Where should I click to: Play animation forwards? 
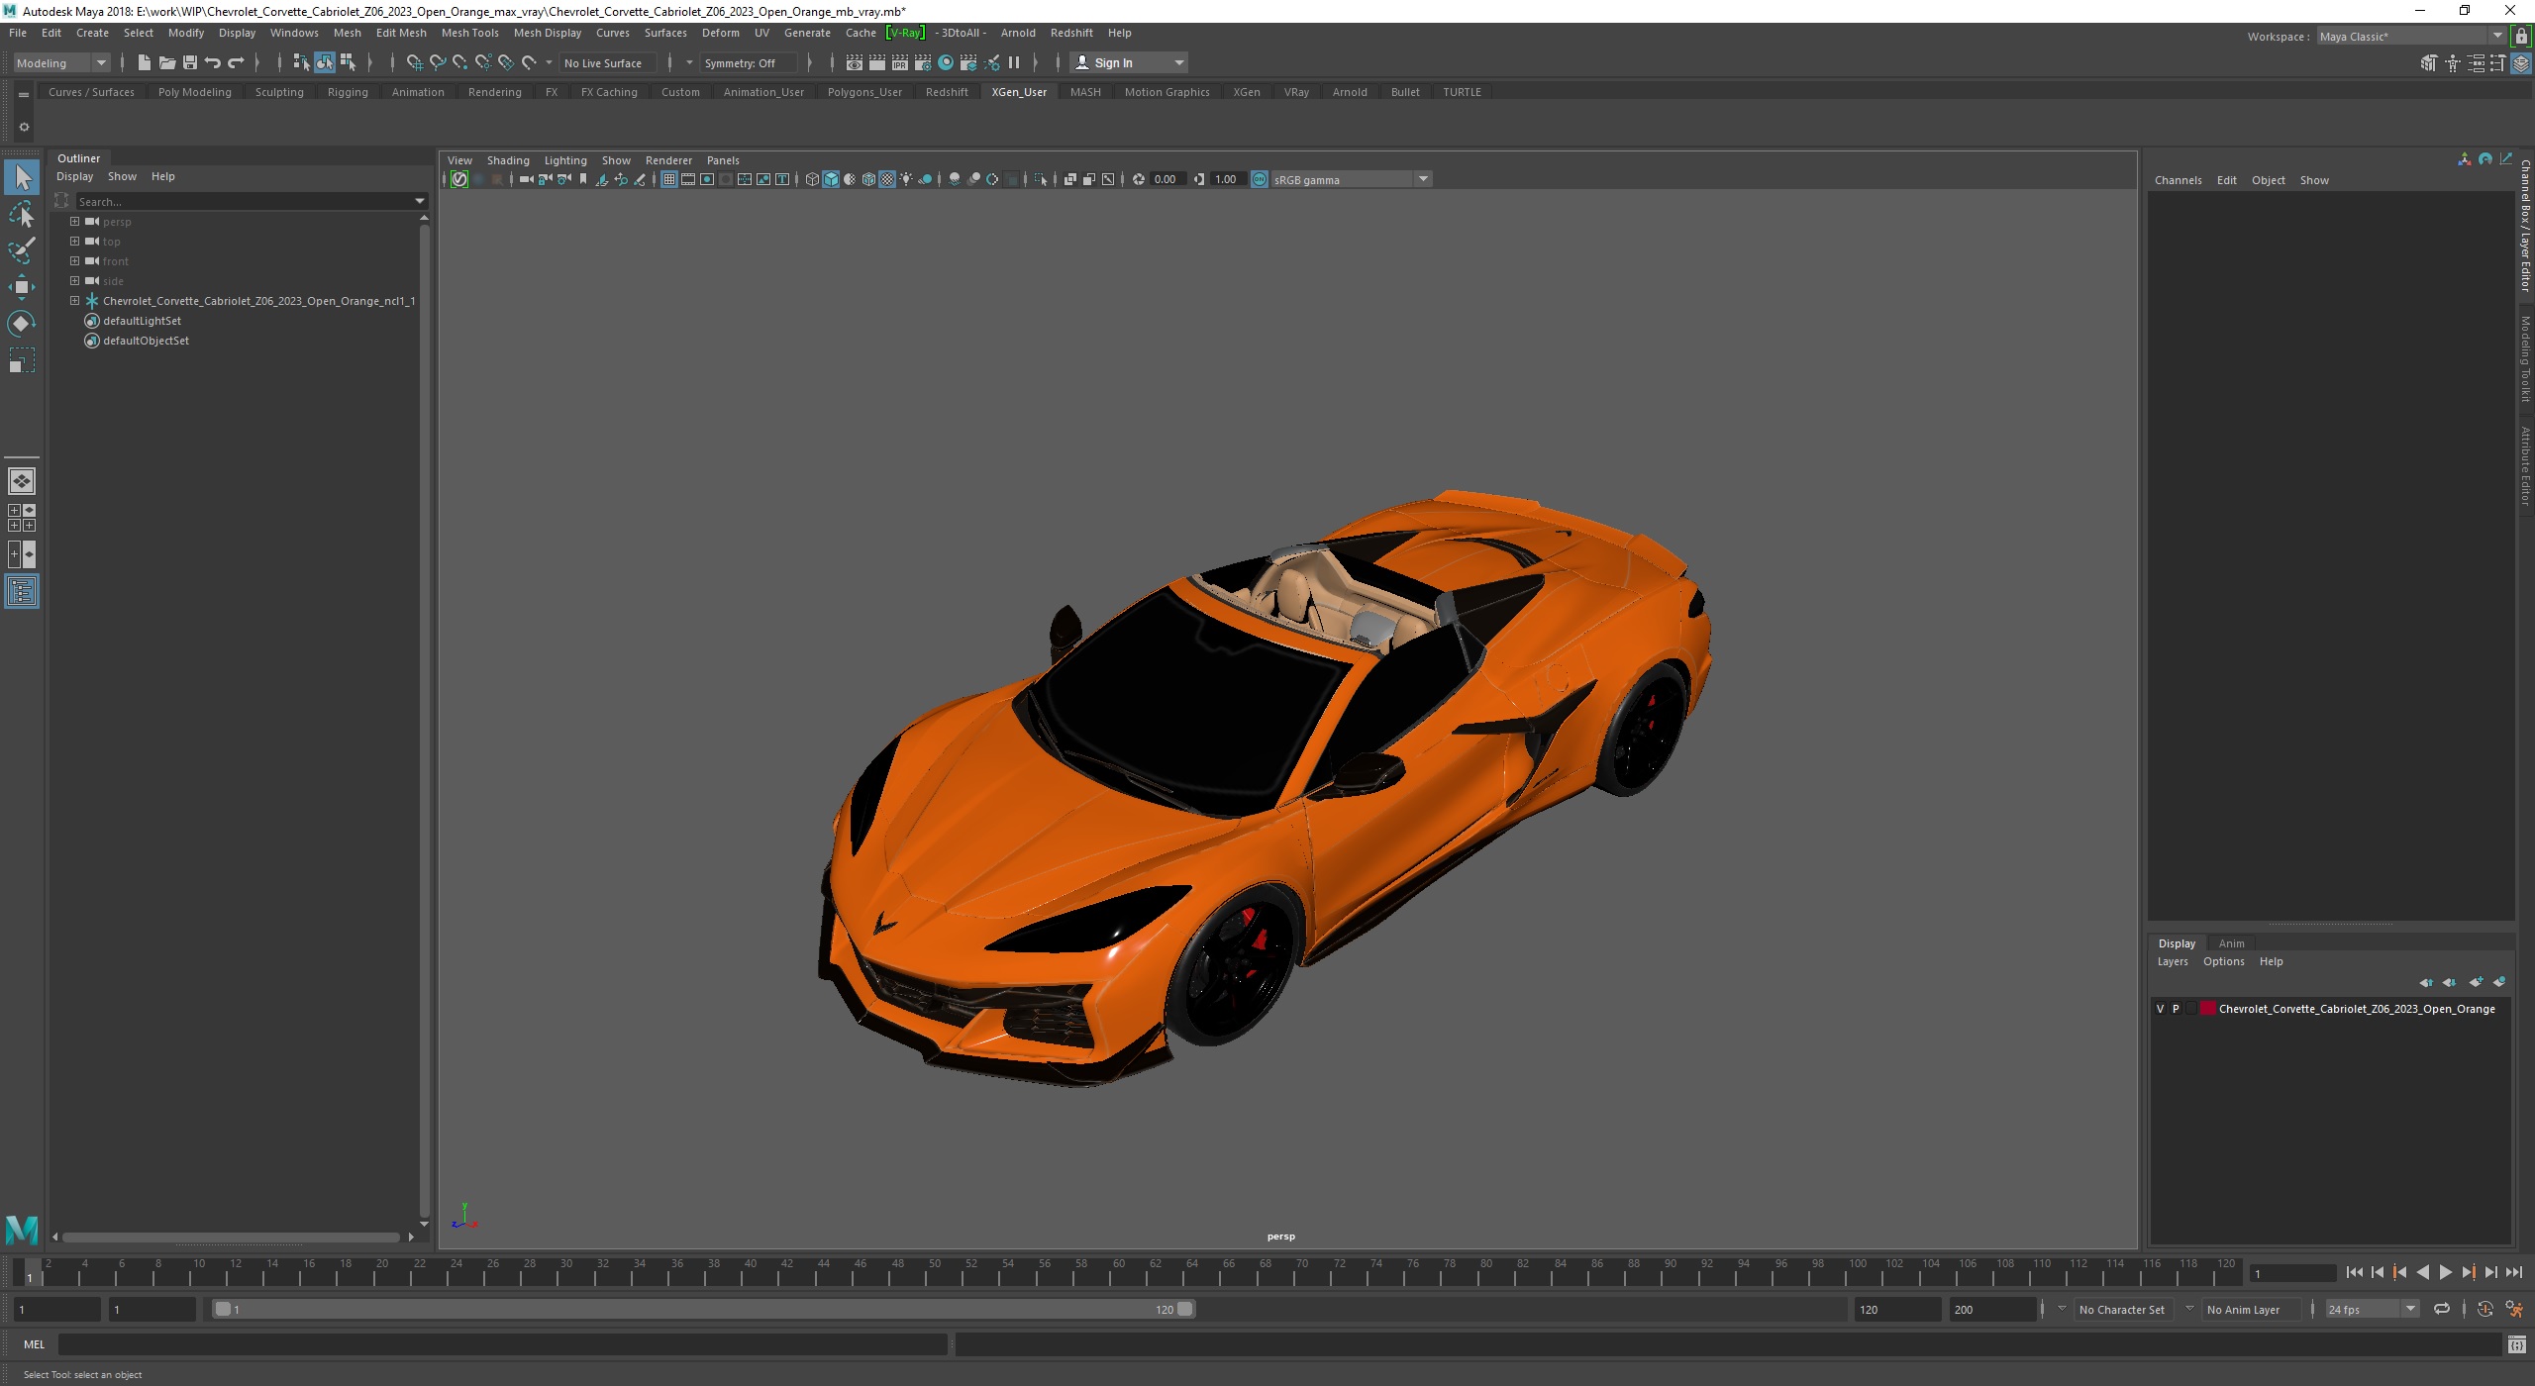[2445, 1273]
